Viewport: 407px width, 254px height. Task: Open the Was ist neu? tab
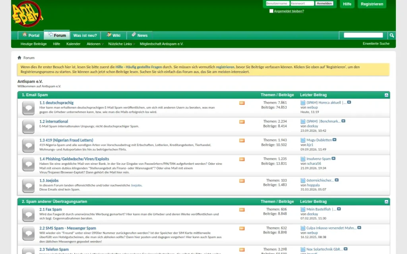(85, 35)
